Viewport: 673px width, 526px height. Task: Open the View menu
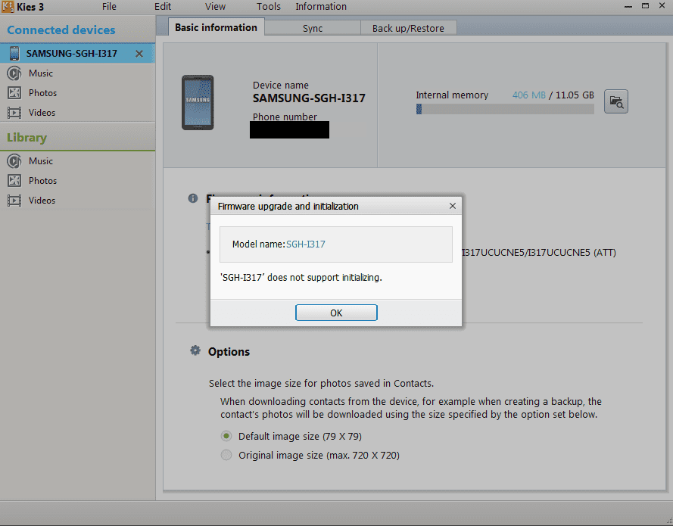[x=215, y=7]
